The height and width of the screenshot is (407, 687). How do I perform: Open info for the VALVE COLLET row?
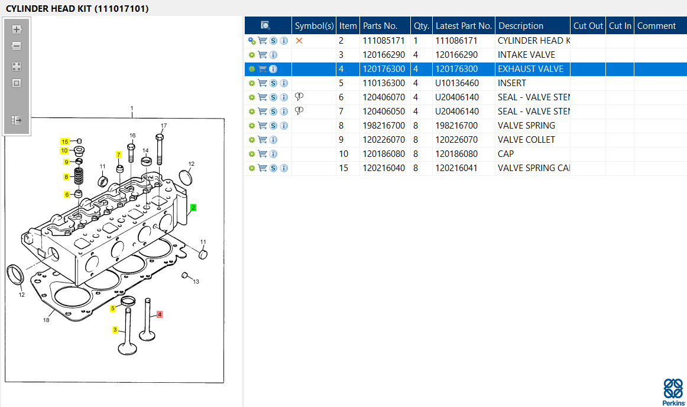coord(273,140)
